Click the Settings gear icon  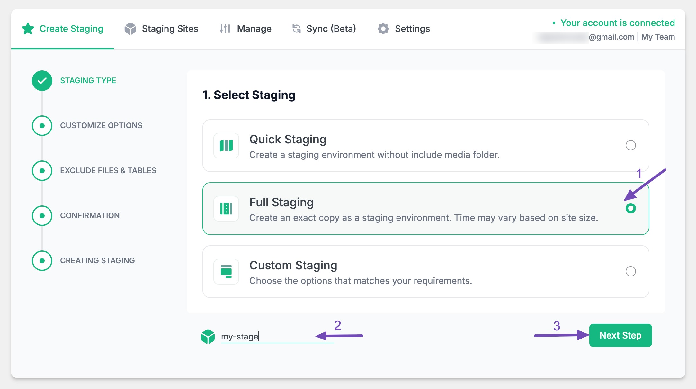(383, 29)
